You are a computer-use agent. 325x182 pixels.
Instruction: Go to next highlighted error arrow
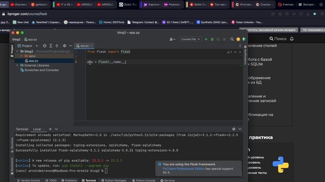point(240,52)
